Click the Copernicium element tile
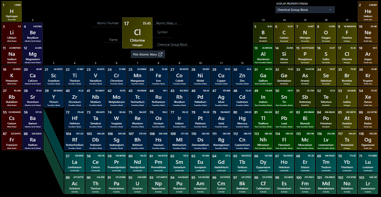381x197 pixels. (242, 140)
